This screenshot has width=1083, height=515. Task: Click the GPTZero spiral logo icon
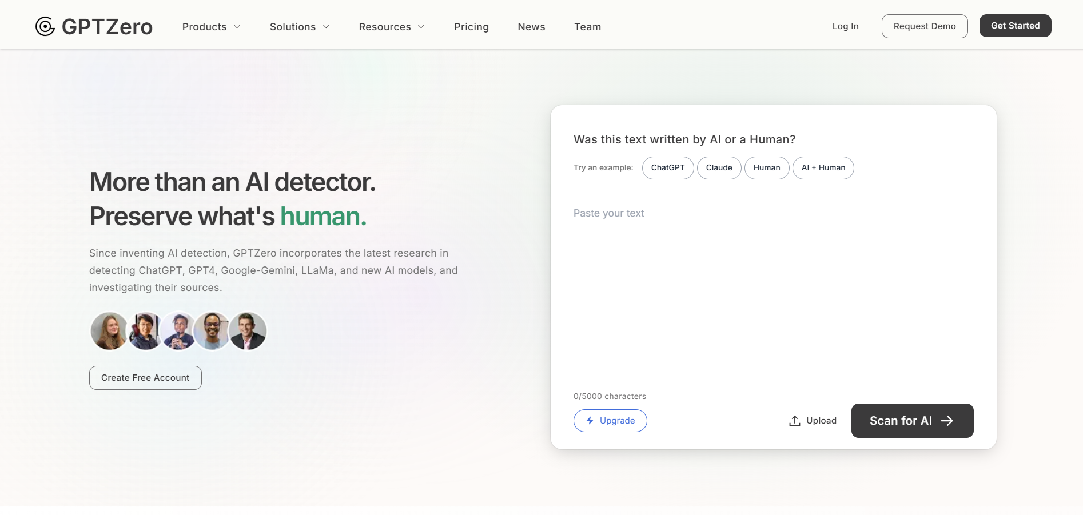pos(45,26)
